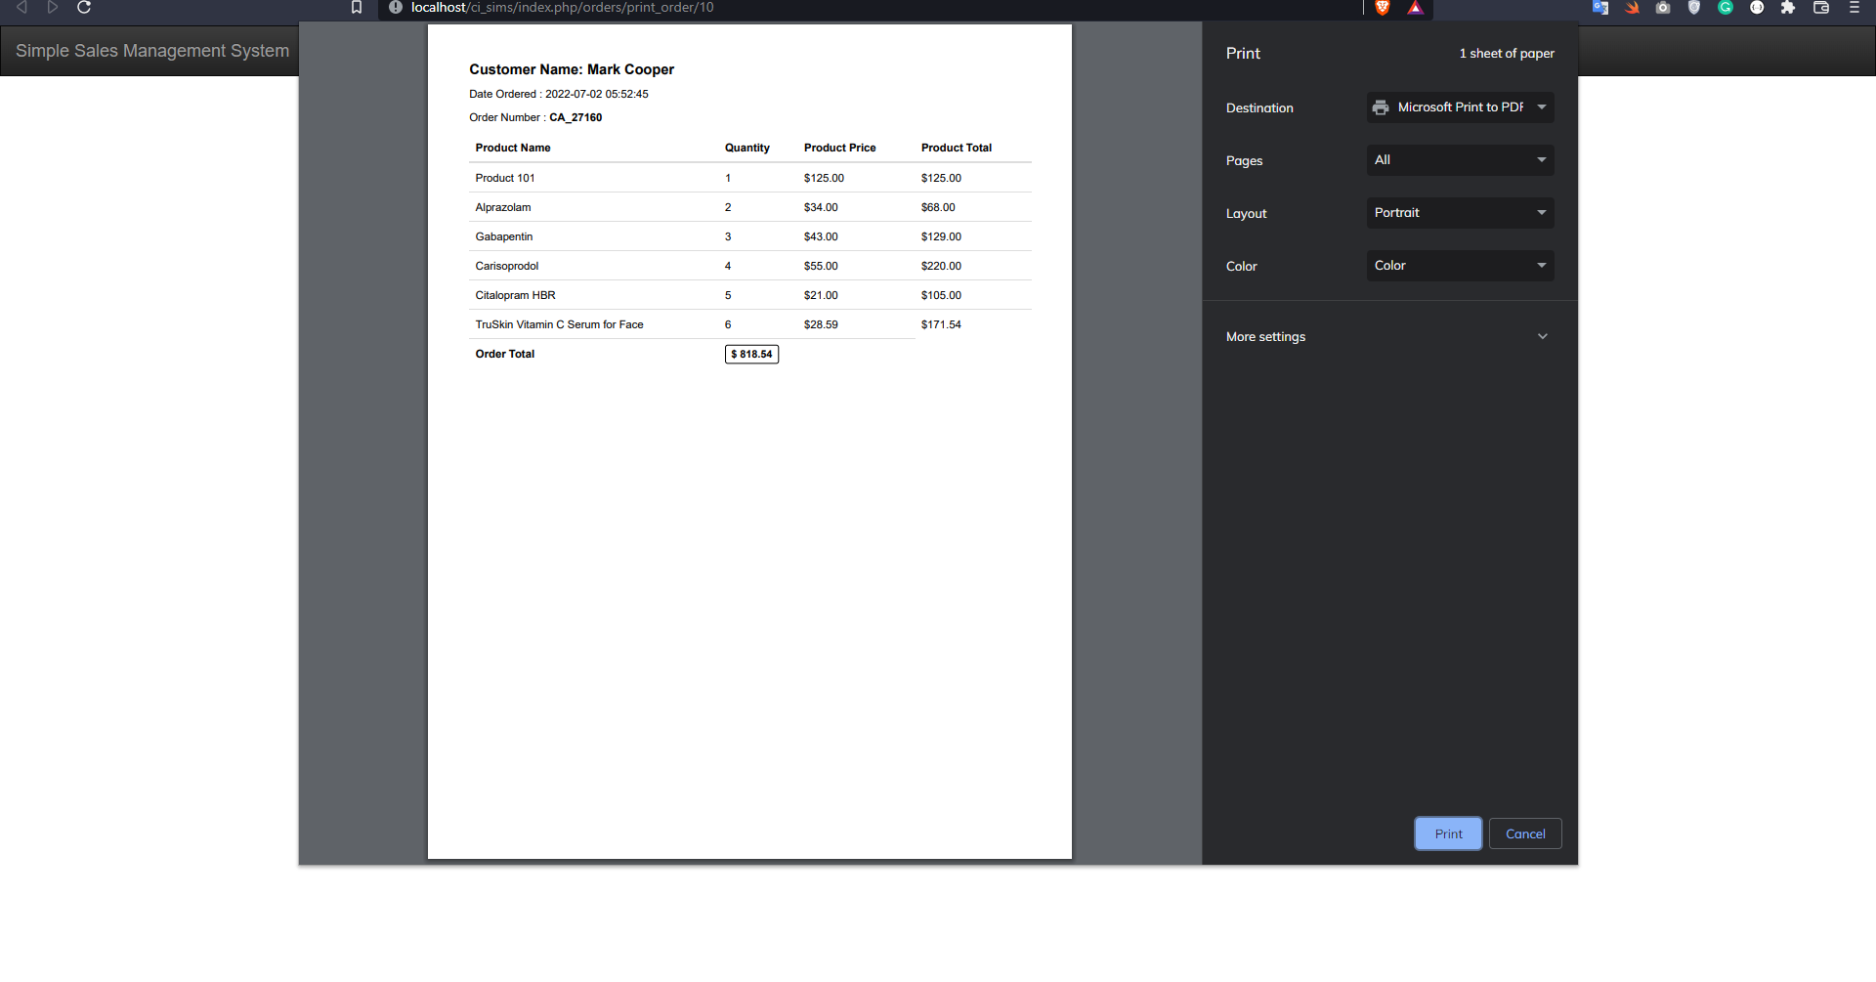Image resolution: width=1876 pixels, height=982 pixels.
Task: Open the Destination dropdown Microsoft Print to PDF
Action: tap(1460, 107)
